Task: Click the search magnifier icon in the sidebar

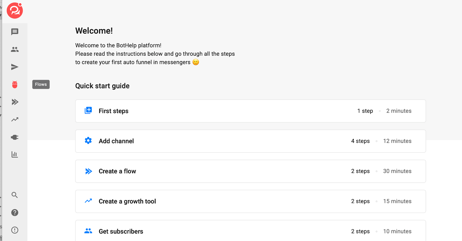Action: (x=15, y=195)
